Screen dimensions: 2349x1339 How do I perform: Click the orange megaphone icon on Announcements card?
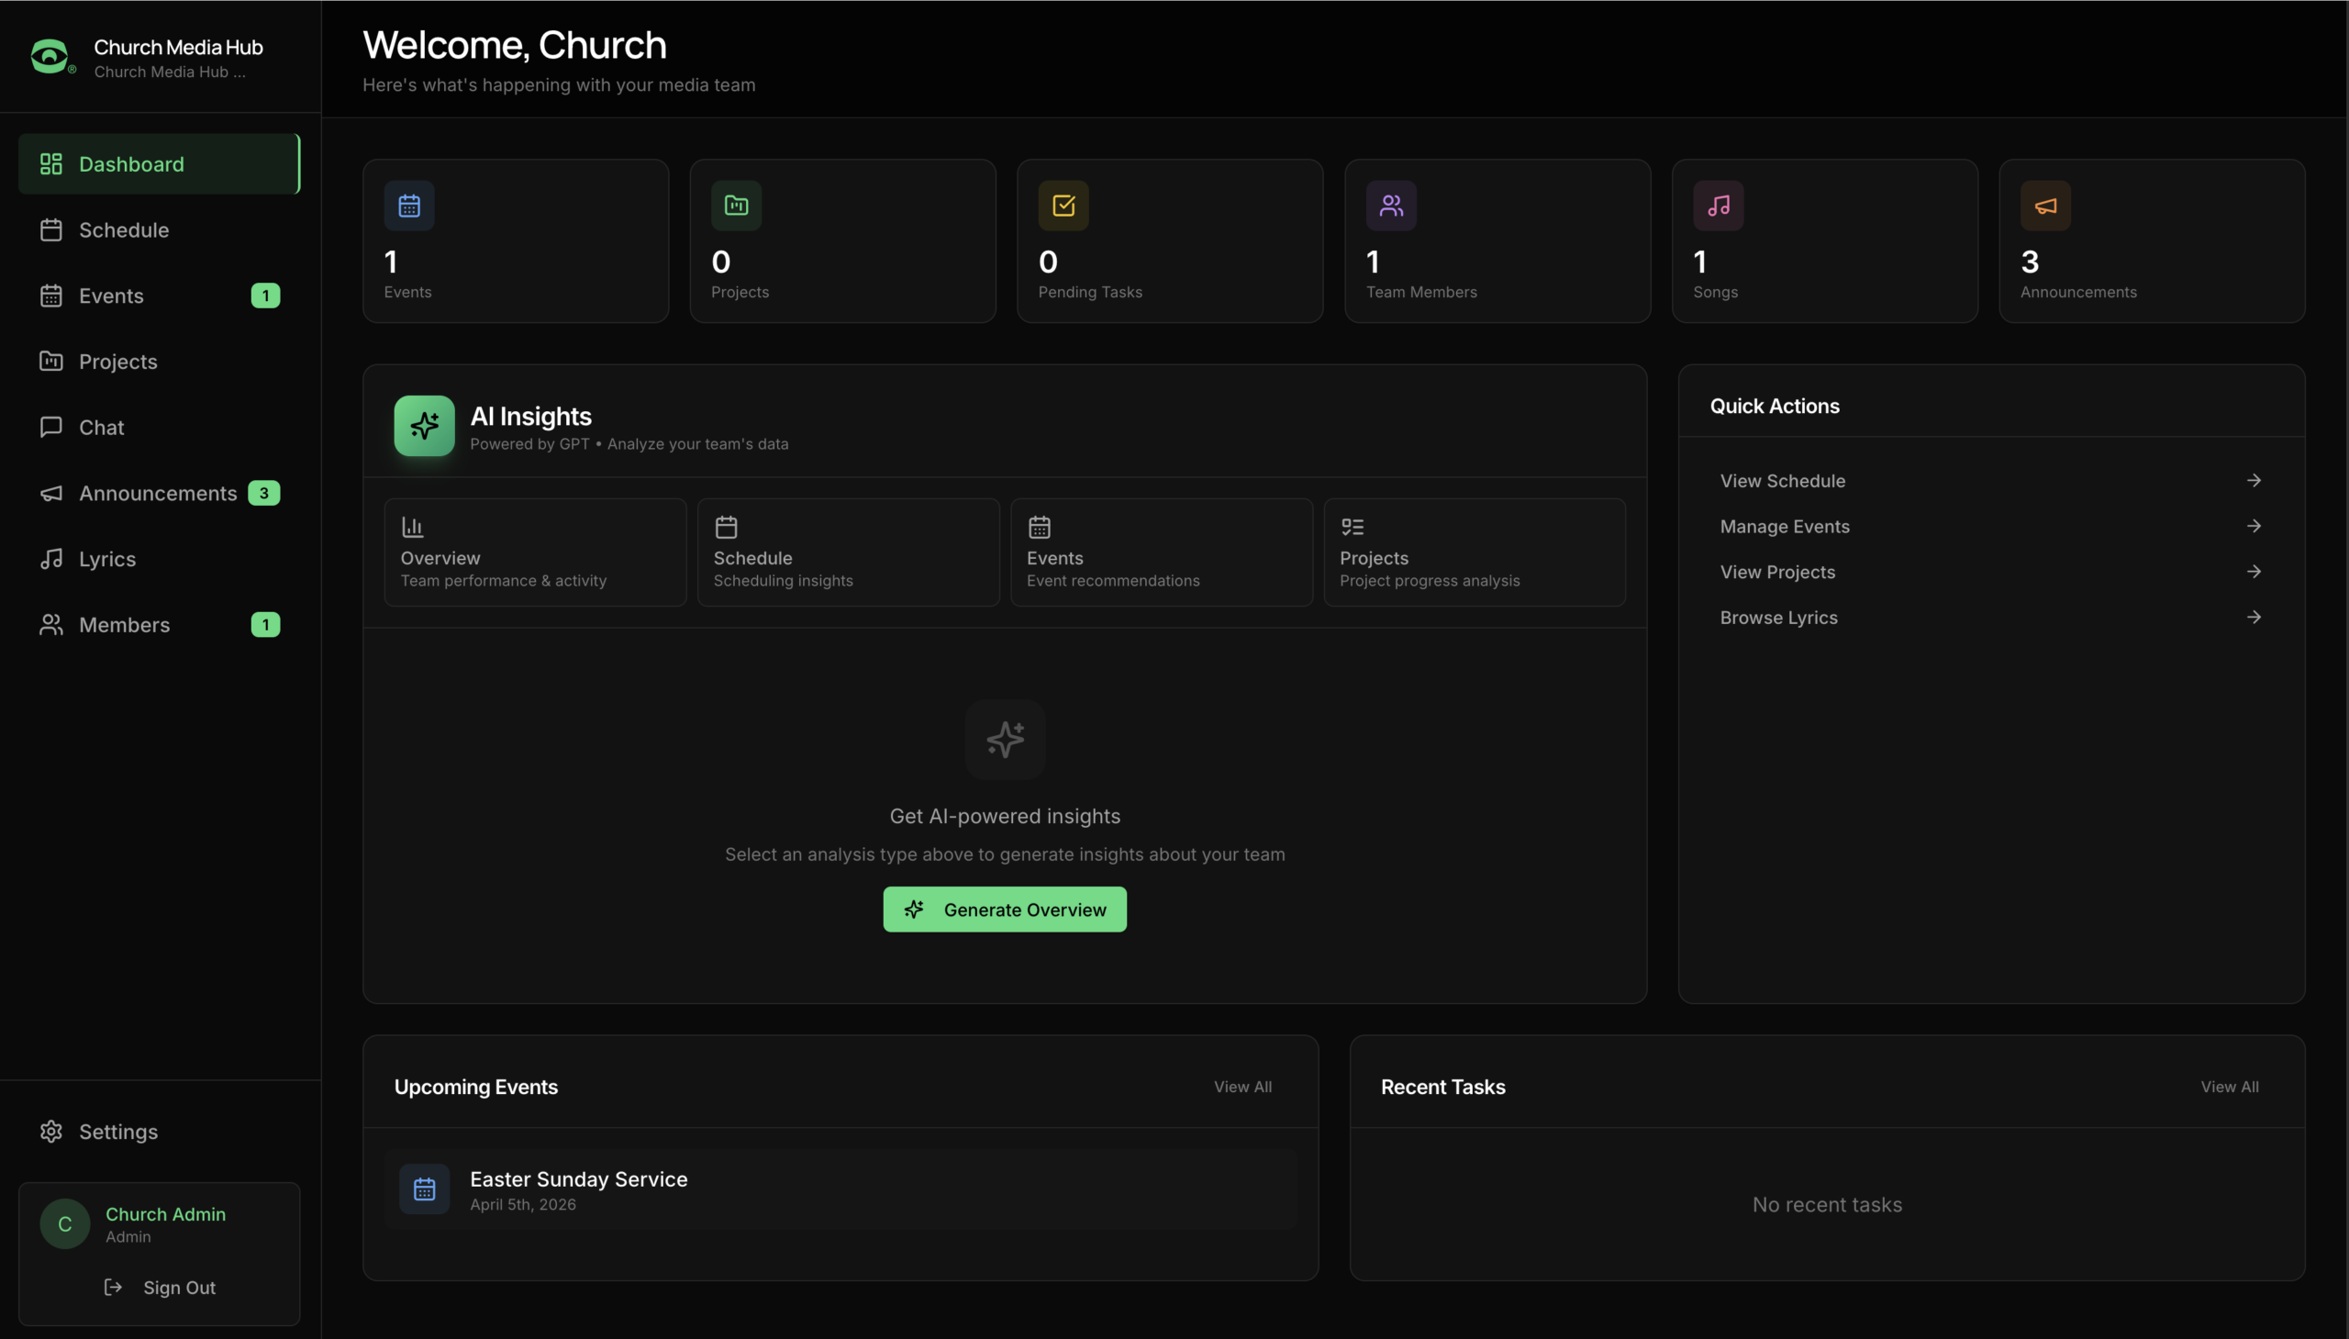click(x=2045, y=205)
